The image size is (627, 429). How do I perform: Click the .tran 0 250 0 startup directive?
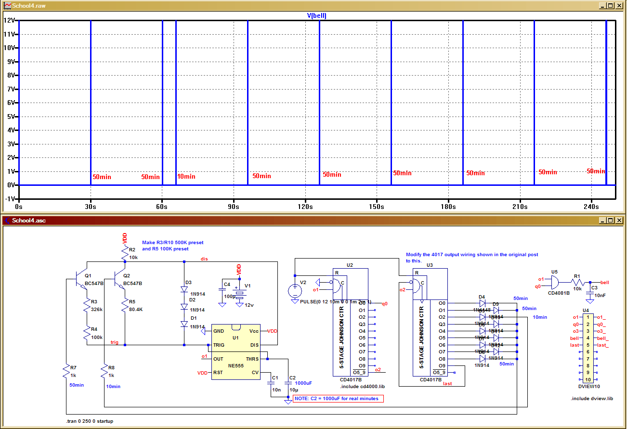(x=90, y=421)
